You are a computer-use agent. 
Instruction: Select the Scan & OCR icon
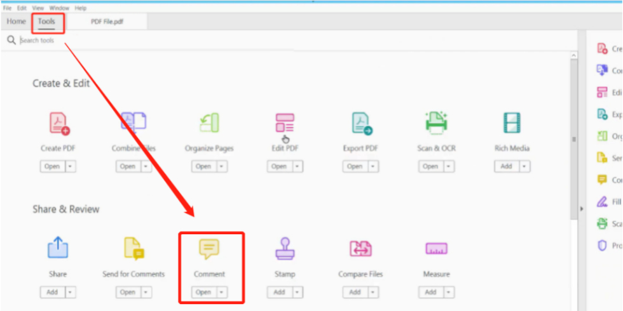(437, 122)
